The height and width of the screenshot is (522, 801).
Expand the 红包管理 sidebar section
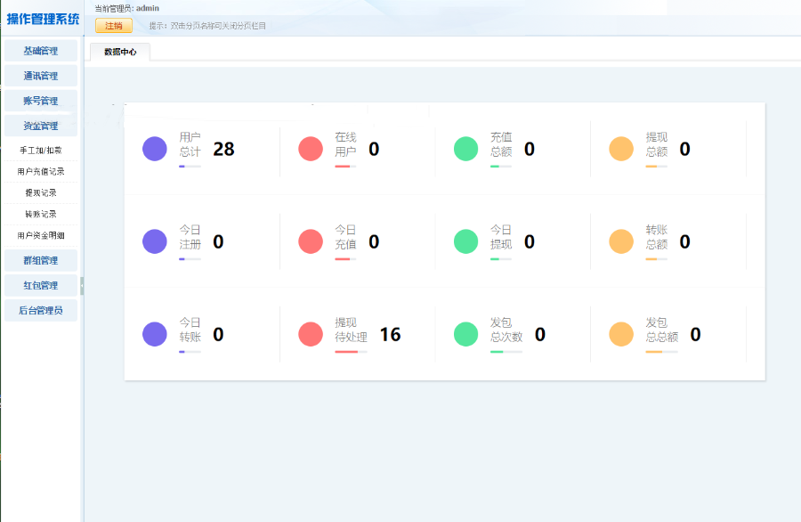41,285
